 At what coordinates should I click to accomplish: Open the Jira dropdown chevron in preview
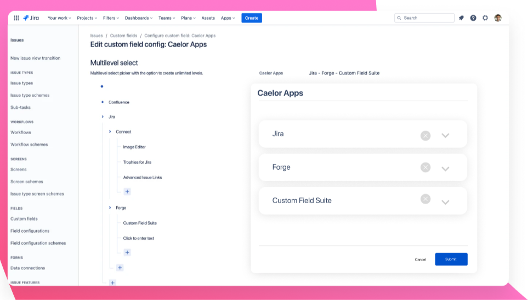coord(445,136)
